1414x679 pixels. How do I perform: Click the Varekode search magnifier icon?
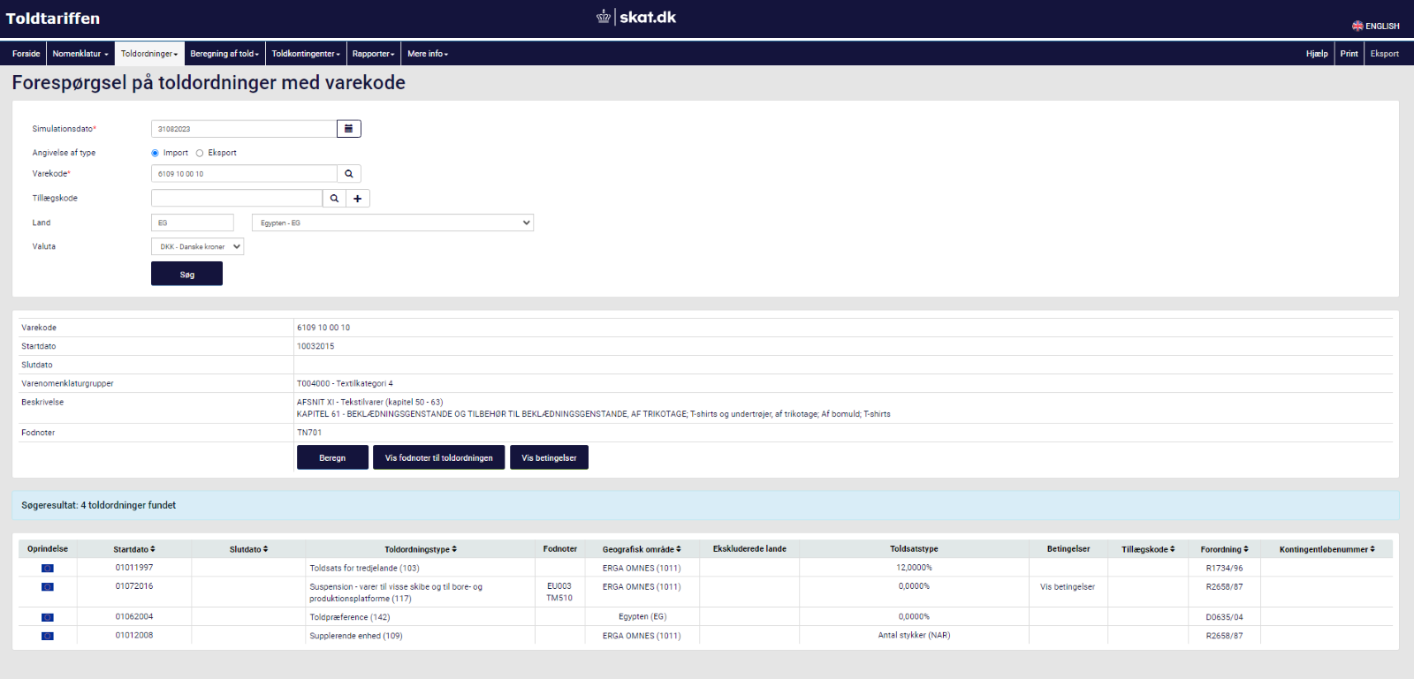click(349, 174)
